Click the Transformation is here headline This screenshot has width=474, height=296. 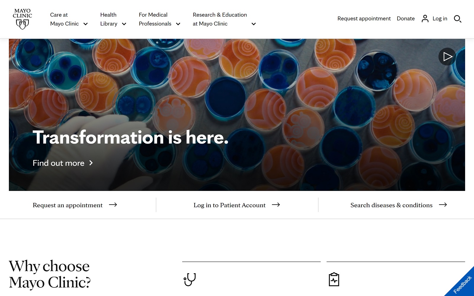pyautogui.click(x=131, y=137)
